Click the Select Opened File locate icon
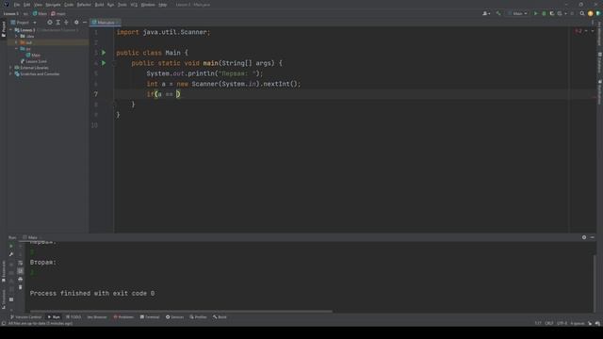 click(50, 23)
